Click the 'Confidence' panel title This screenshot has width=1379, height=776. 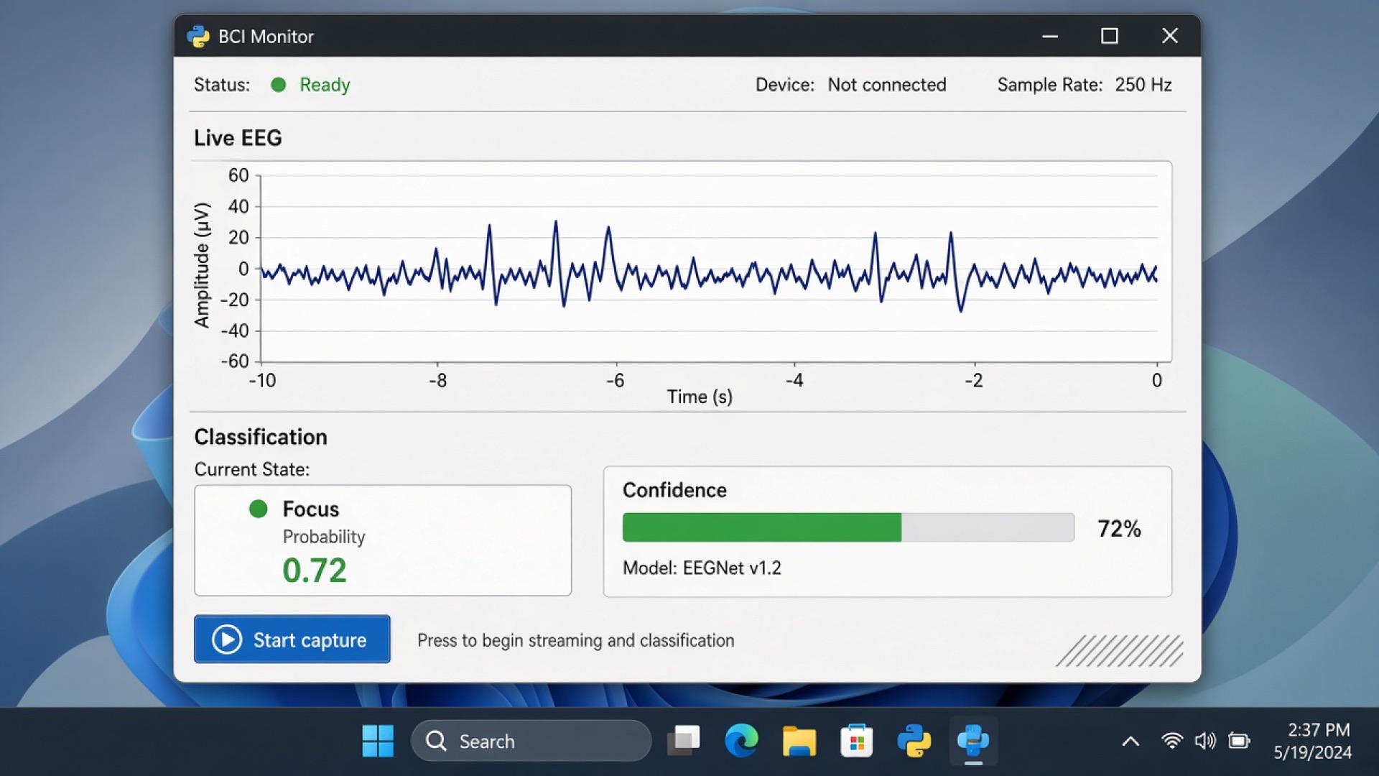(x=674, y=490)
